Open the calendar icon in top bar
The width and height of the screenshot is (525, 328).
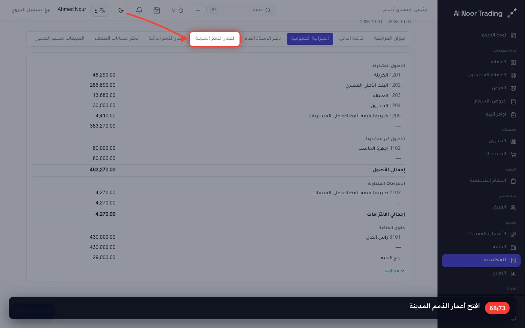[157, 10]
